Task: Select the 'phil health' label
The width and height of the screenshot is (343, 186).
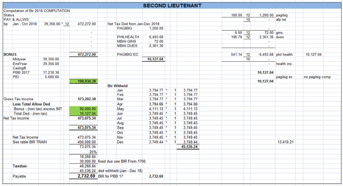Action: coord(284,55)
